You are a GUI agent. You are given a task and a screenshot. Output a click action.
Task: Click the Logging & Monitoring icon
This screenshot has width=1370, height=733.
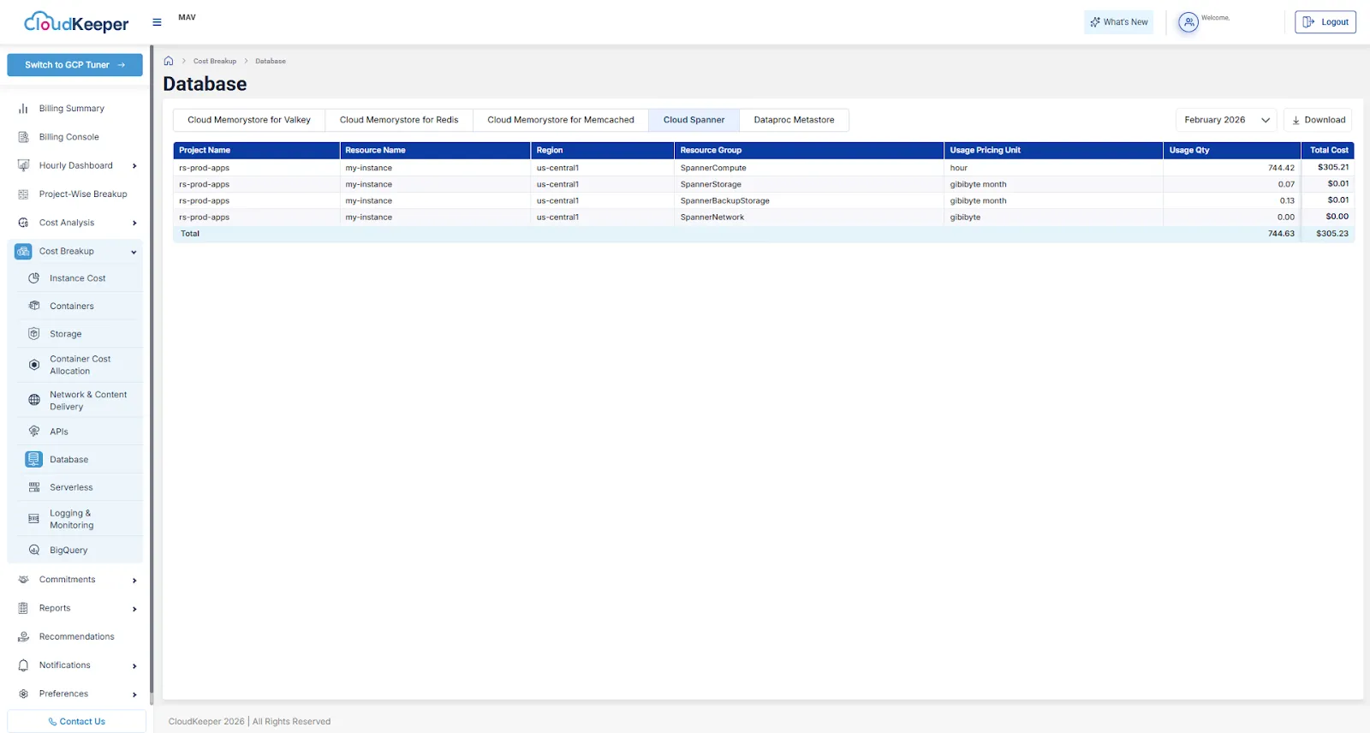pos(34,519)
